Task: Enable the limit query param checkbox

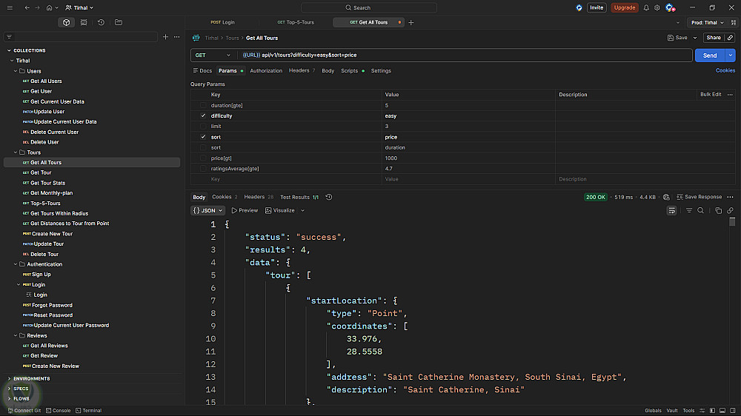Action: 203,127
